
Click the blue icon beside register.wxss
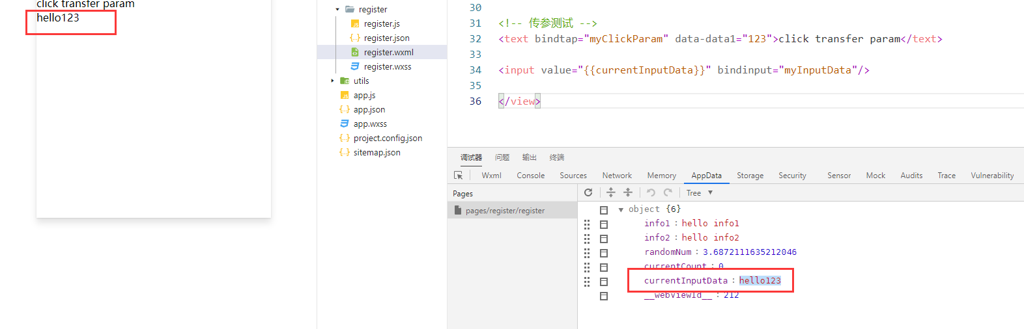355,66
